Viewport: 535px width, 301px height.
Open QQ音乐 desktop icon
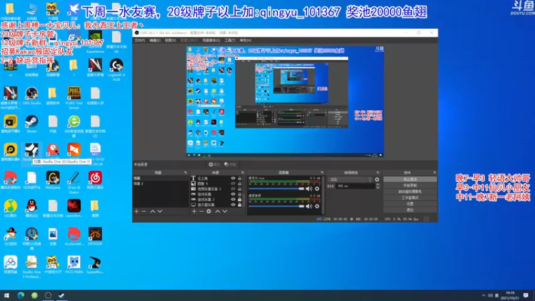click(x=10, y=209)
